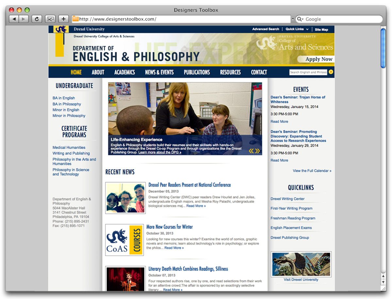The height and width of the screenshot is (299, 392).
Task: Click the Apply Now button
Action: click(317, 59)
